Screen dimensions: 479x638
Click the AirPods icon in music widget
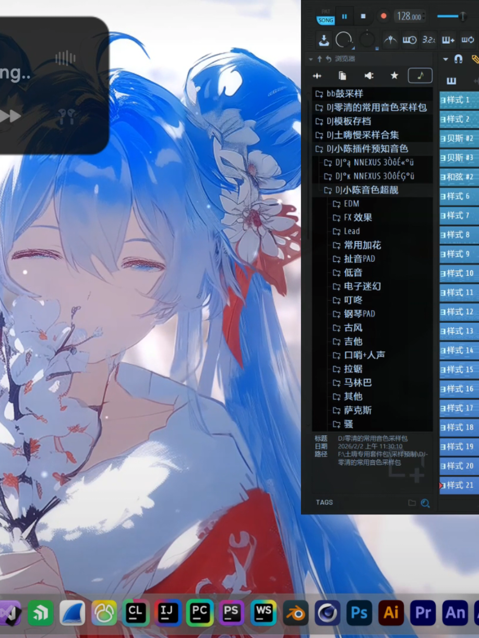[x=67, y=117]
